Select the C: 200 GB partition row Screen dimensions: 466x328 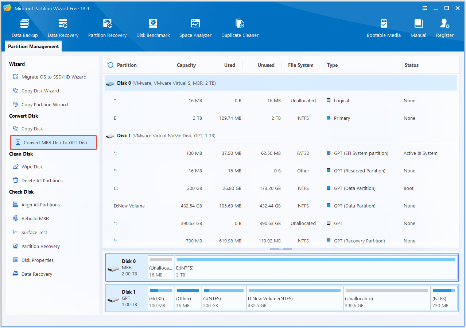click(281, 188)
